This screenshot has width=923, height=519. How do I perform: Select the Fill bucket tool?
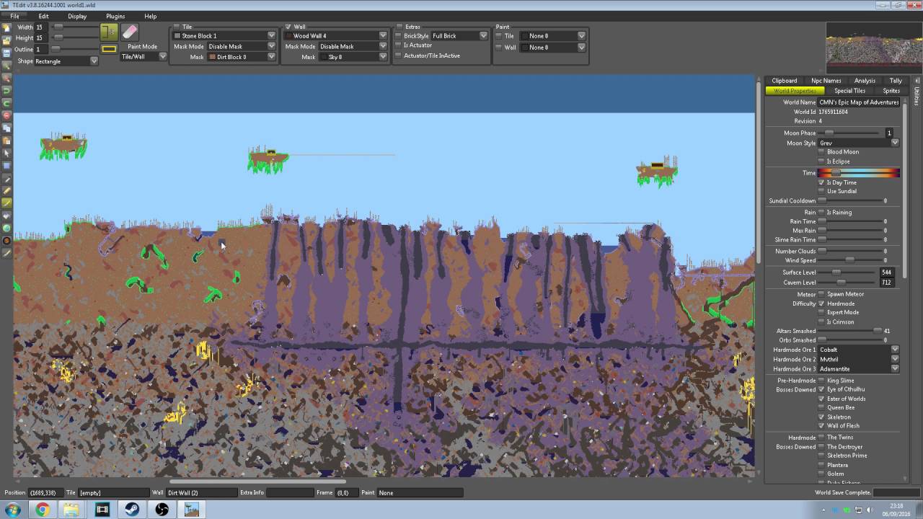(6, 216)
